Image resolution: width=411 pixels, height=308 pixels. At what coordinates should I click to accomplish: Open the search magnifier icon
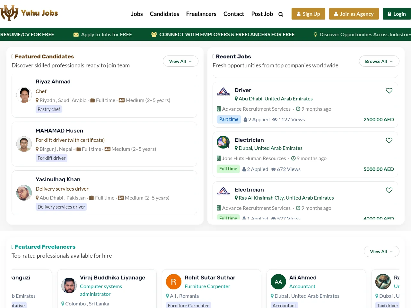click(281, 14)
